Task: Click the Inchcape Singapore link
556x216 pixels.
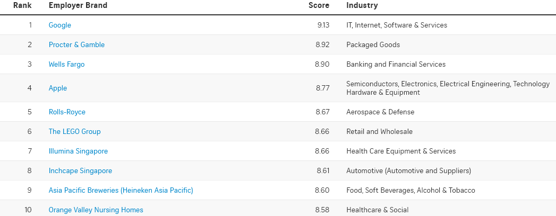Action: 80,170
